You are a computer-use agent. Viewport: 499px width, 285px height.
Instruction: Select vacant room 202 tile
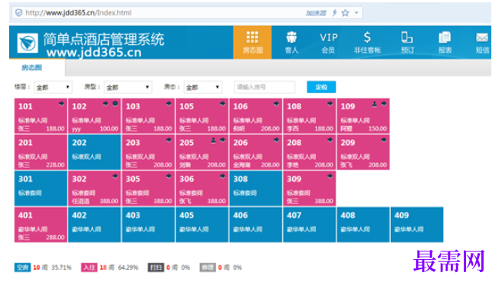(x=94, y=152)
